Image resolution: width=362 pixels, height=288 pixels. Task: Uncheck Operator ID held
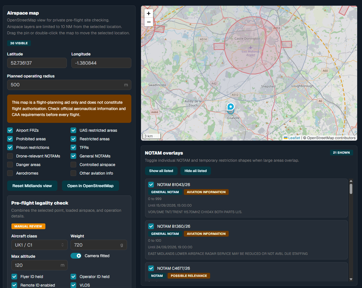point(73,277)
